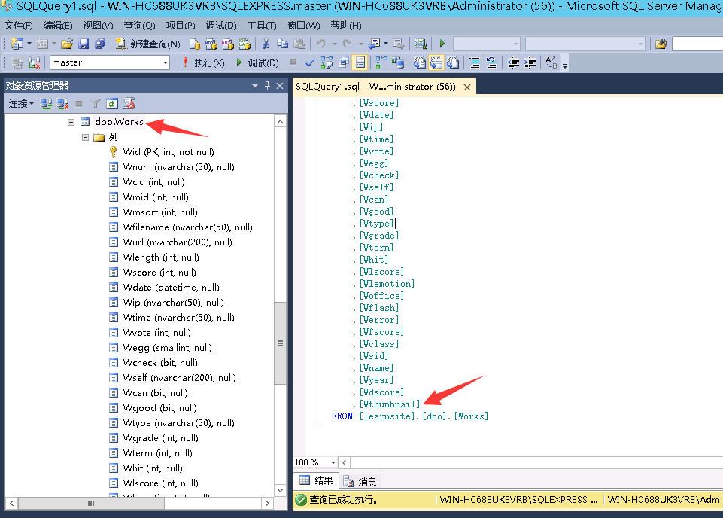Click the Find in Files binoculars icon
This screenshot has height=518, width=723.
661,44
